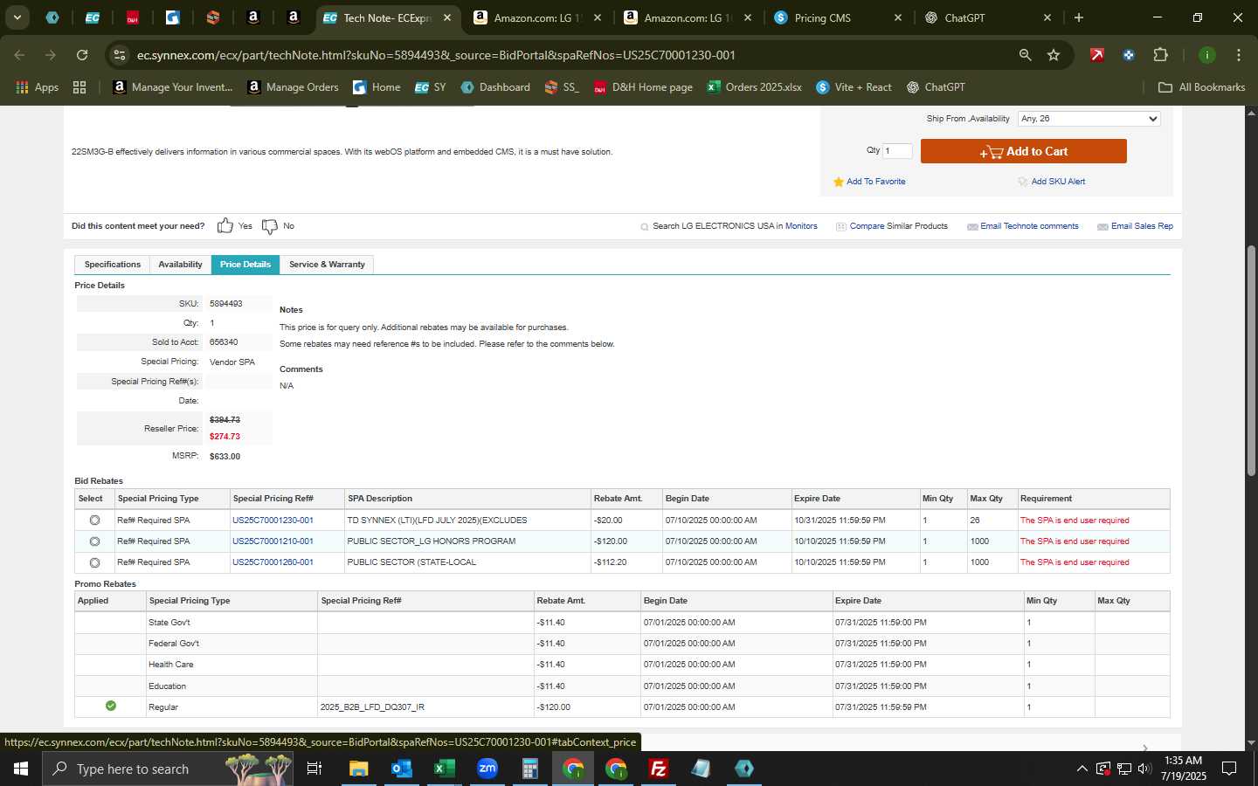
Task: Open the Chrome three-dot menu
Action: pos(1239,55)
